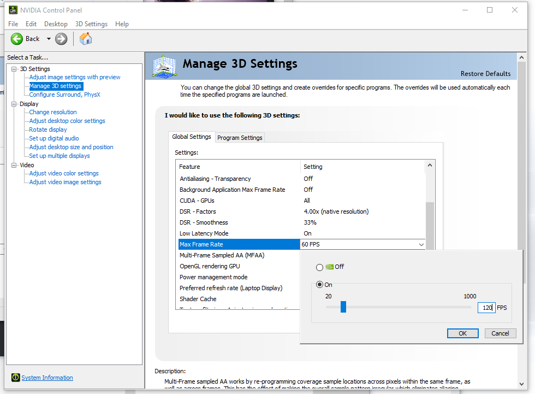This screenshot has height=394, width=535.
Task: Open the Max Frame Rate dropdown
Action: point(420,245)
